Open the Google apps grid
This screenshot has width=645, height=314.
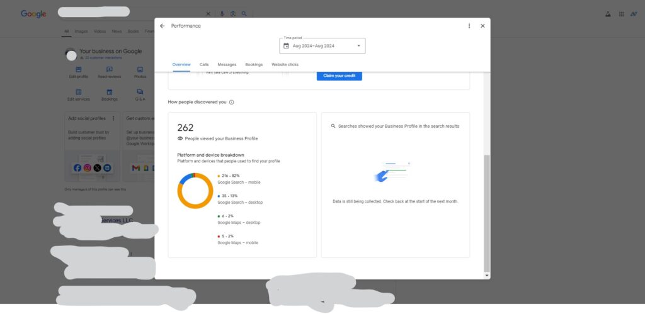pos(621,14)
